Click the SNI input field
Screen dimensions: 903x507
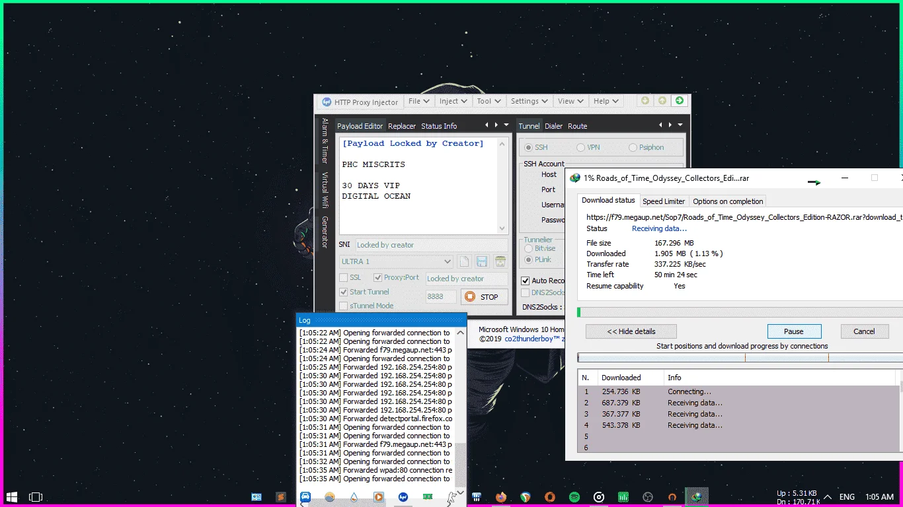pos(432,245)
